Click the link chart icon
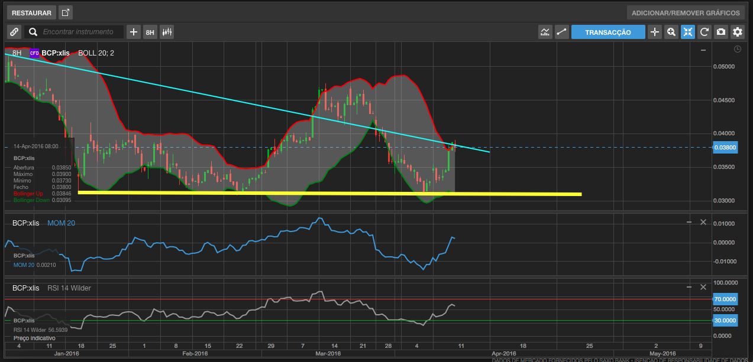This screenshot has height=362, width=753. 14,32
